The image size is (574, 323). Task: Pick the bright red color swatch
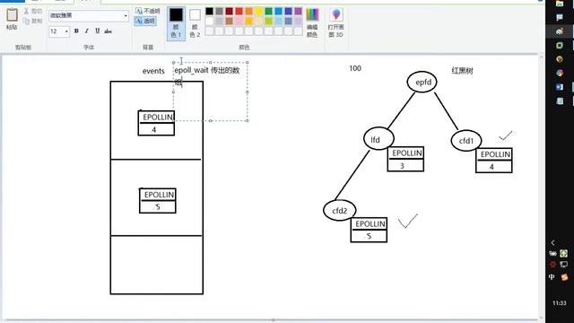(239, 12)
